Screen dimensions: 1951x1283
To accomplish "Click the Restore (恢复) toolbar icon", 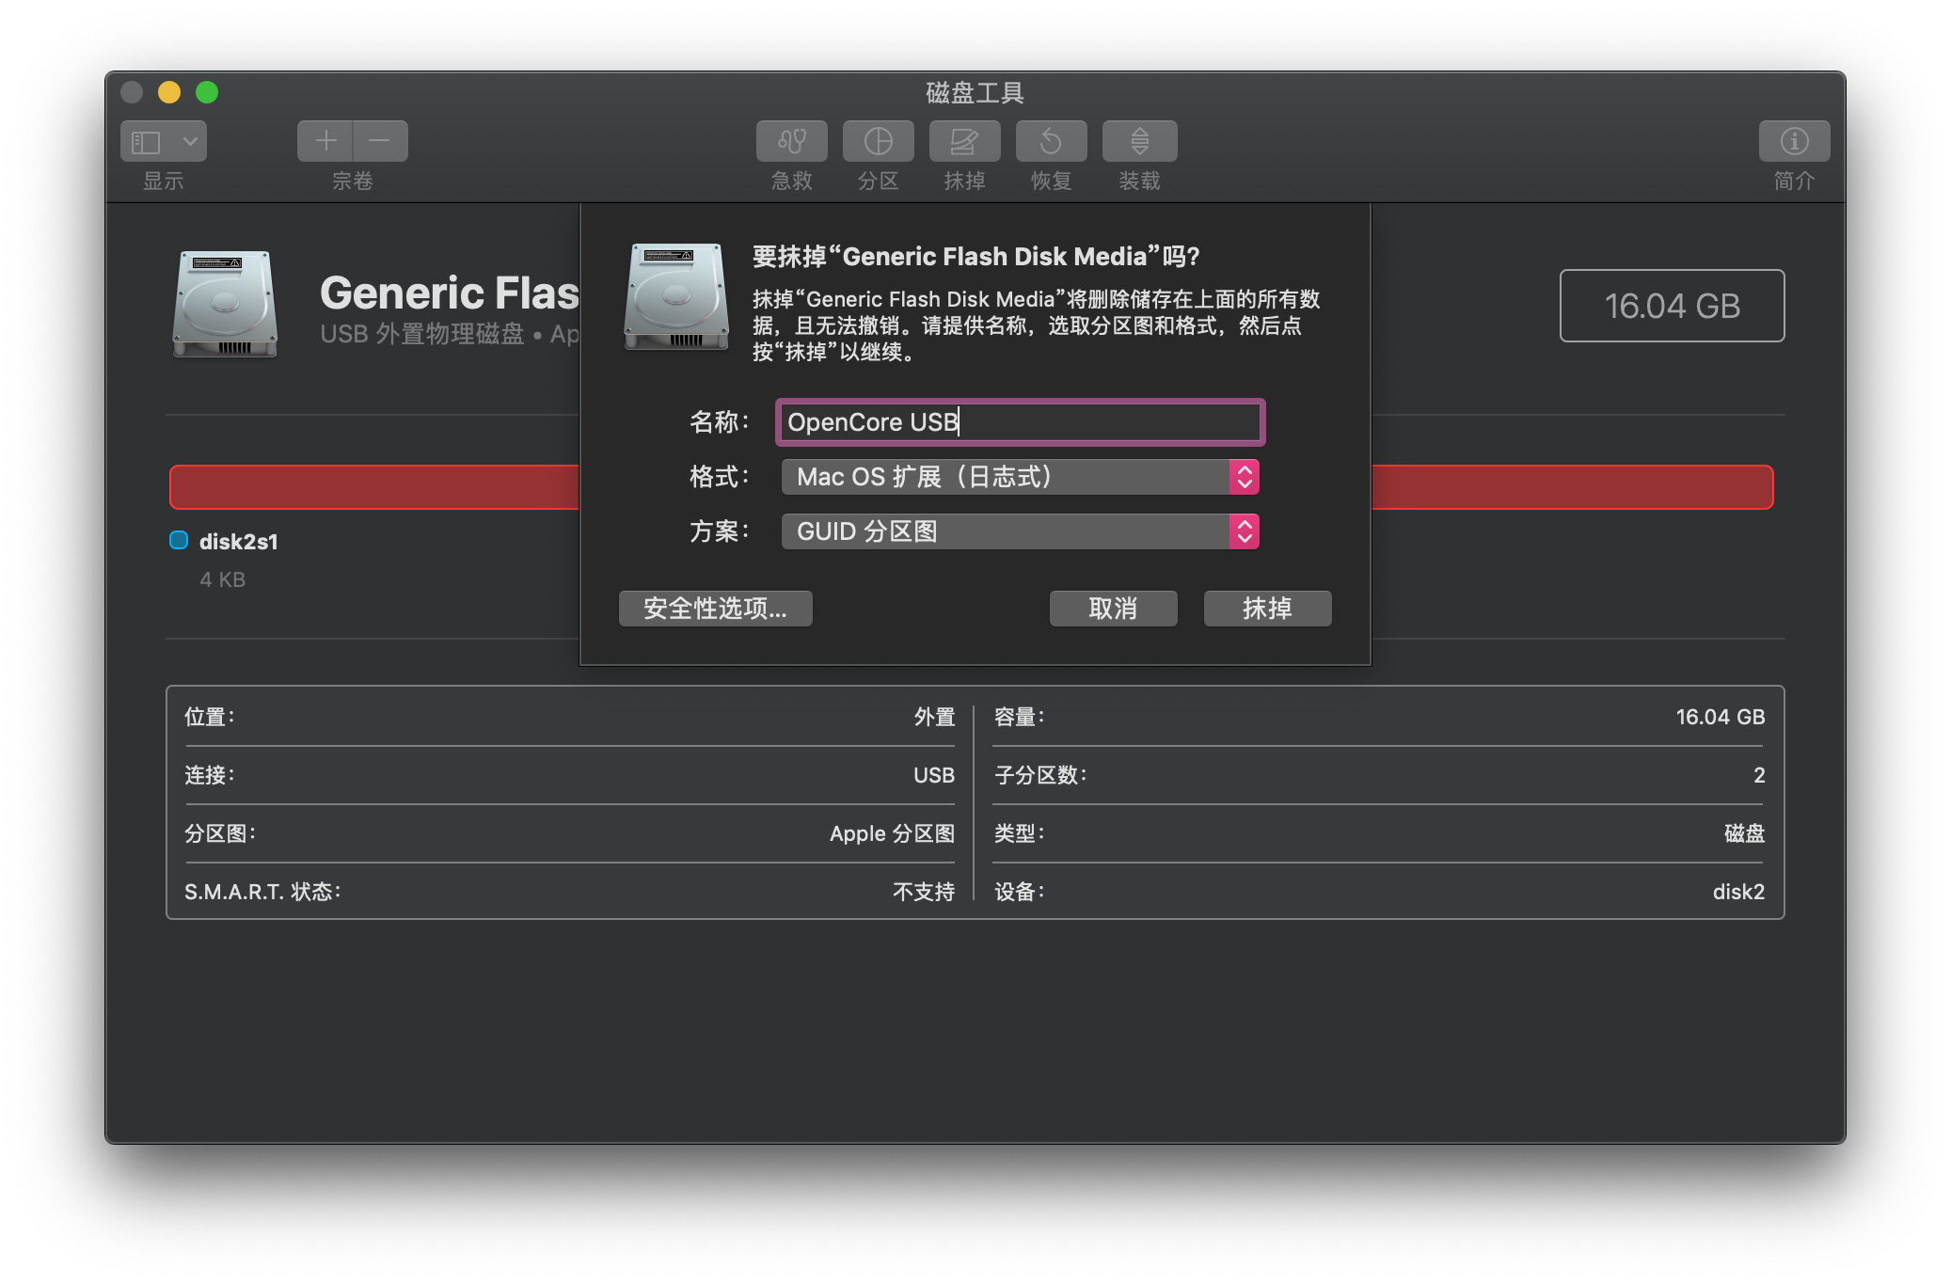I will click(1051, 141).
